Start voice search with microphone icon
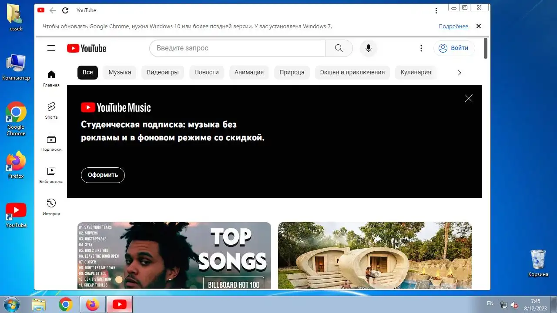The height and width of the screenshot is (313, 557). [x=369, y=48]
